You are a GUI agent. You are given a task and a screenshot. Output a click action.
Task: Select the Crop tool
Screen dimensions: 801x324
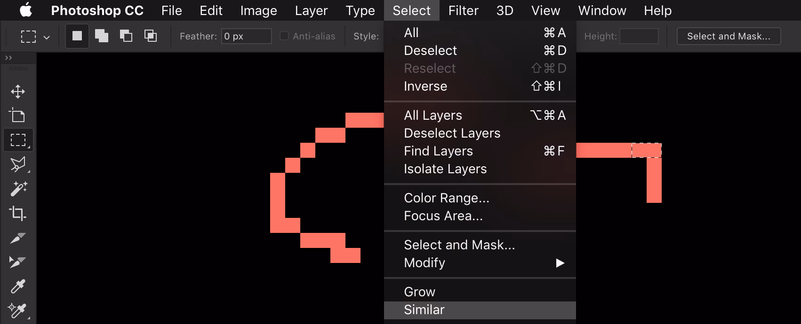[18, 213]
